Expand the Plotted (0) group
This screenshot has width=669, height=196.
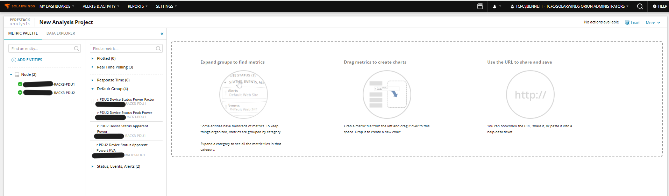(92, 59)
